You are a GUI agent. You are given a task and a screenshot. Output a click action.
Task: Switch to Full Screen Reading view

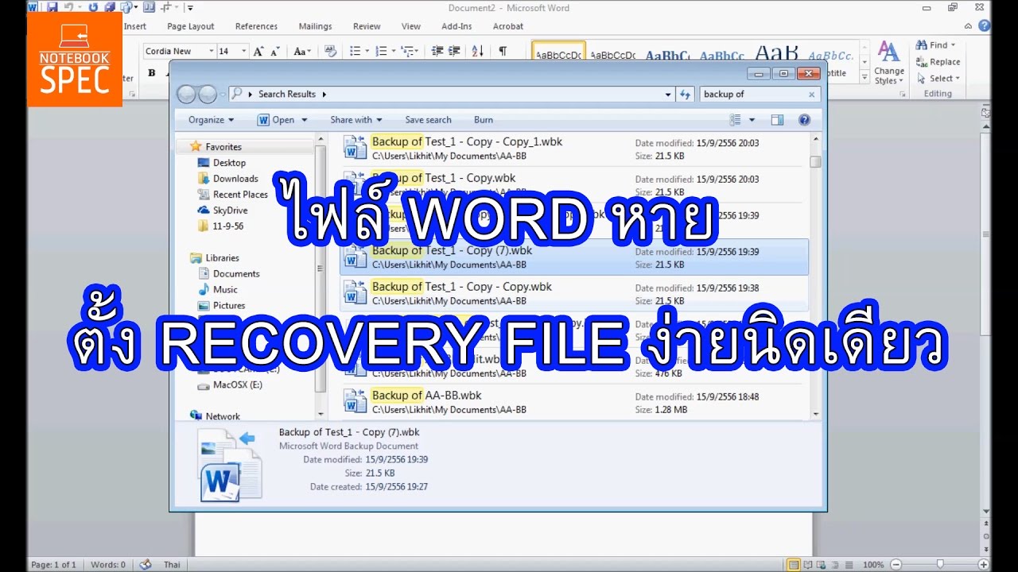click(808, 565)
